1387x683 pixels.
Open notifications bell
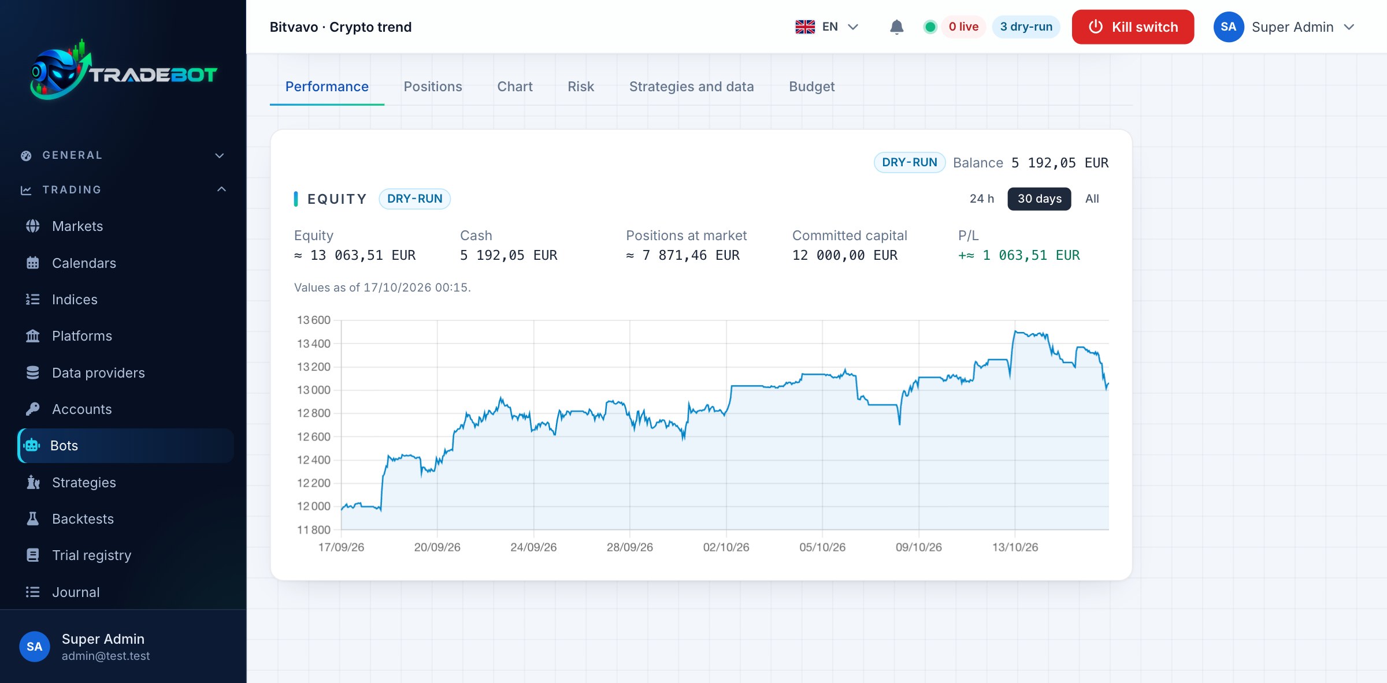896,27
